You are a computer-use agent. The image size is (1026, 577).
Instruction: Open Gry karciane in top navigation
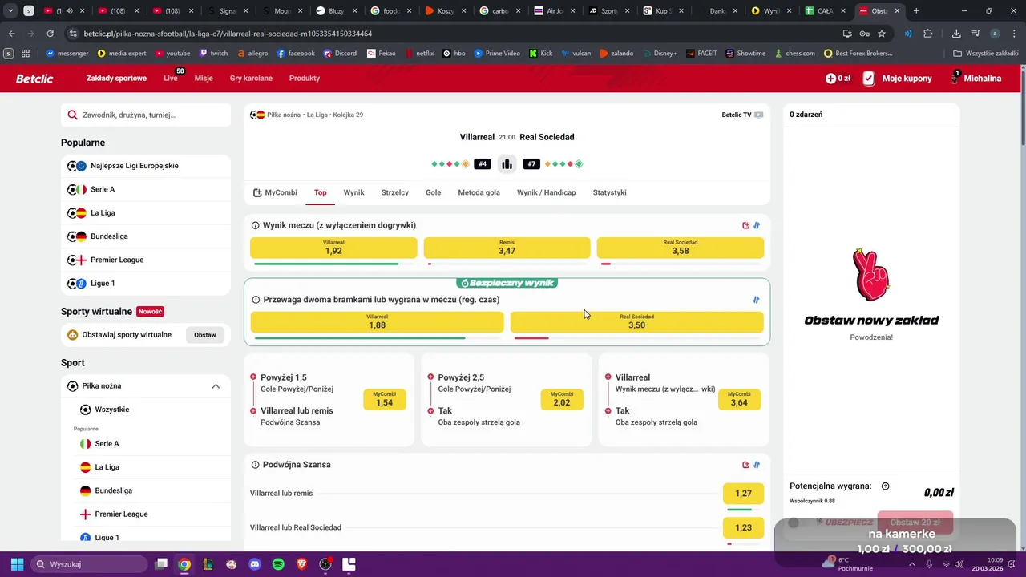coord(251,79)
